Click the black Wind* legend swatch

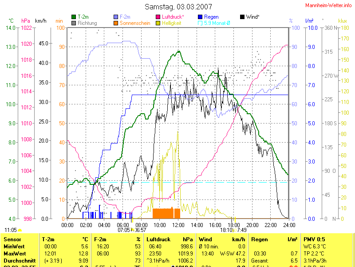pos(242,17)
